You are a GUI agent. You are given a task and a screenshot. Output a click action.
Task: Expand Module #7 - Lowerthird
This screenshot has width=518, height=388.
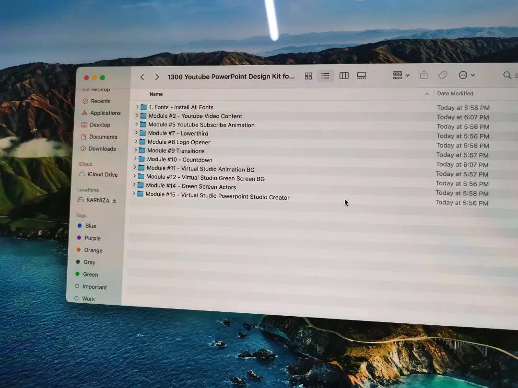pyautogui.click(x=136, y=133)
